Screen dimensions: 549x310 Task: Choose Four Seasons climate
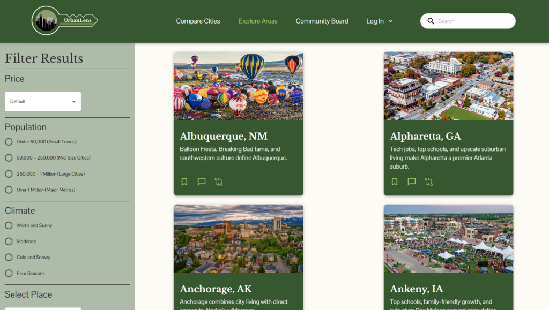point(9,273)
